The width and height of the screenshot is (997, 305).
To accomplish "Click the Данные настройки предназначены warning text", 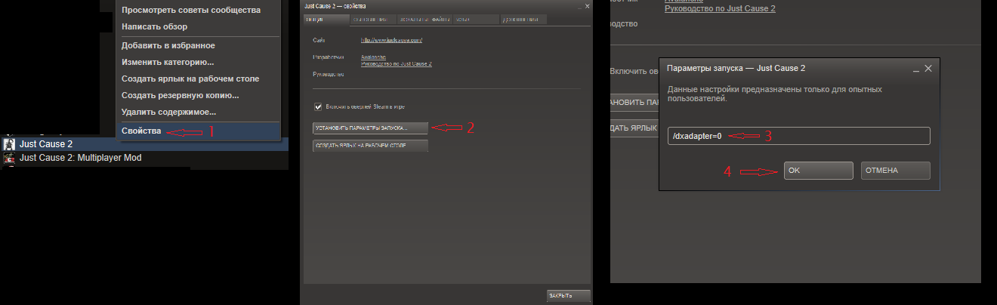I will click(x=775, y=94).
